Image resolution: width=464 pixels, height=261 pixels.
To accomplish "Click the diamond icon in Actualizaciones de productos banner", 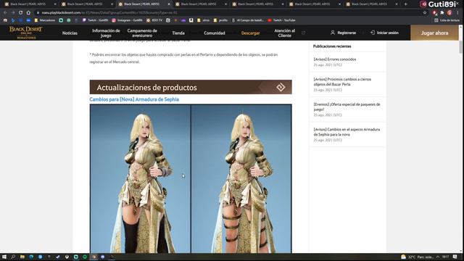I will pos(281,87).
